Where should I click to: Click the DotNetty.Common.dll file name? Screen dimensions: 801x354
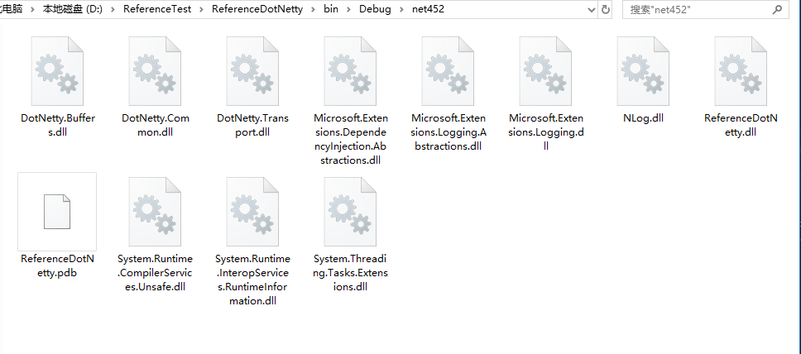(x=156, y=125)
